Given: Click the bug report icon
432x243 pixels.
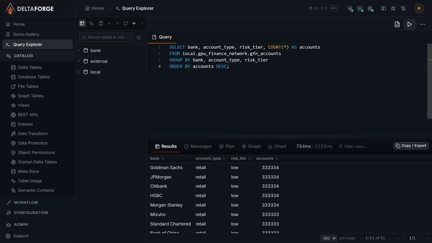Looking at the screenshot, I should pos(393,8).
